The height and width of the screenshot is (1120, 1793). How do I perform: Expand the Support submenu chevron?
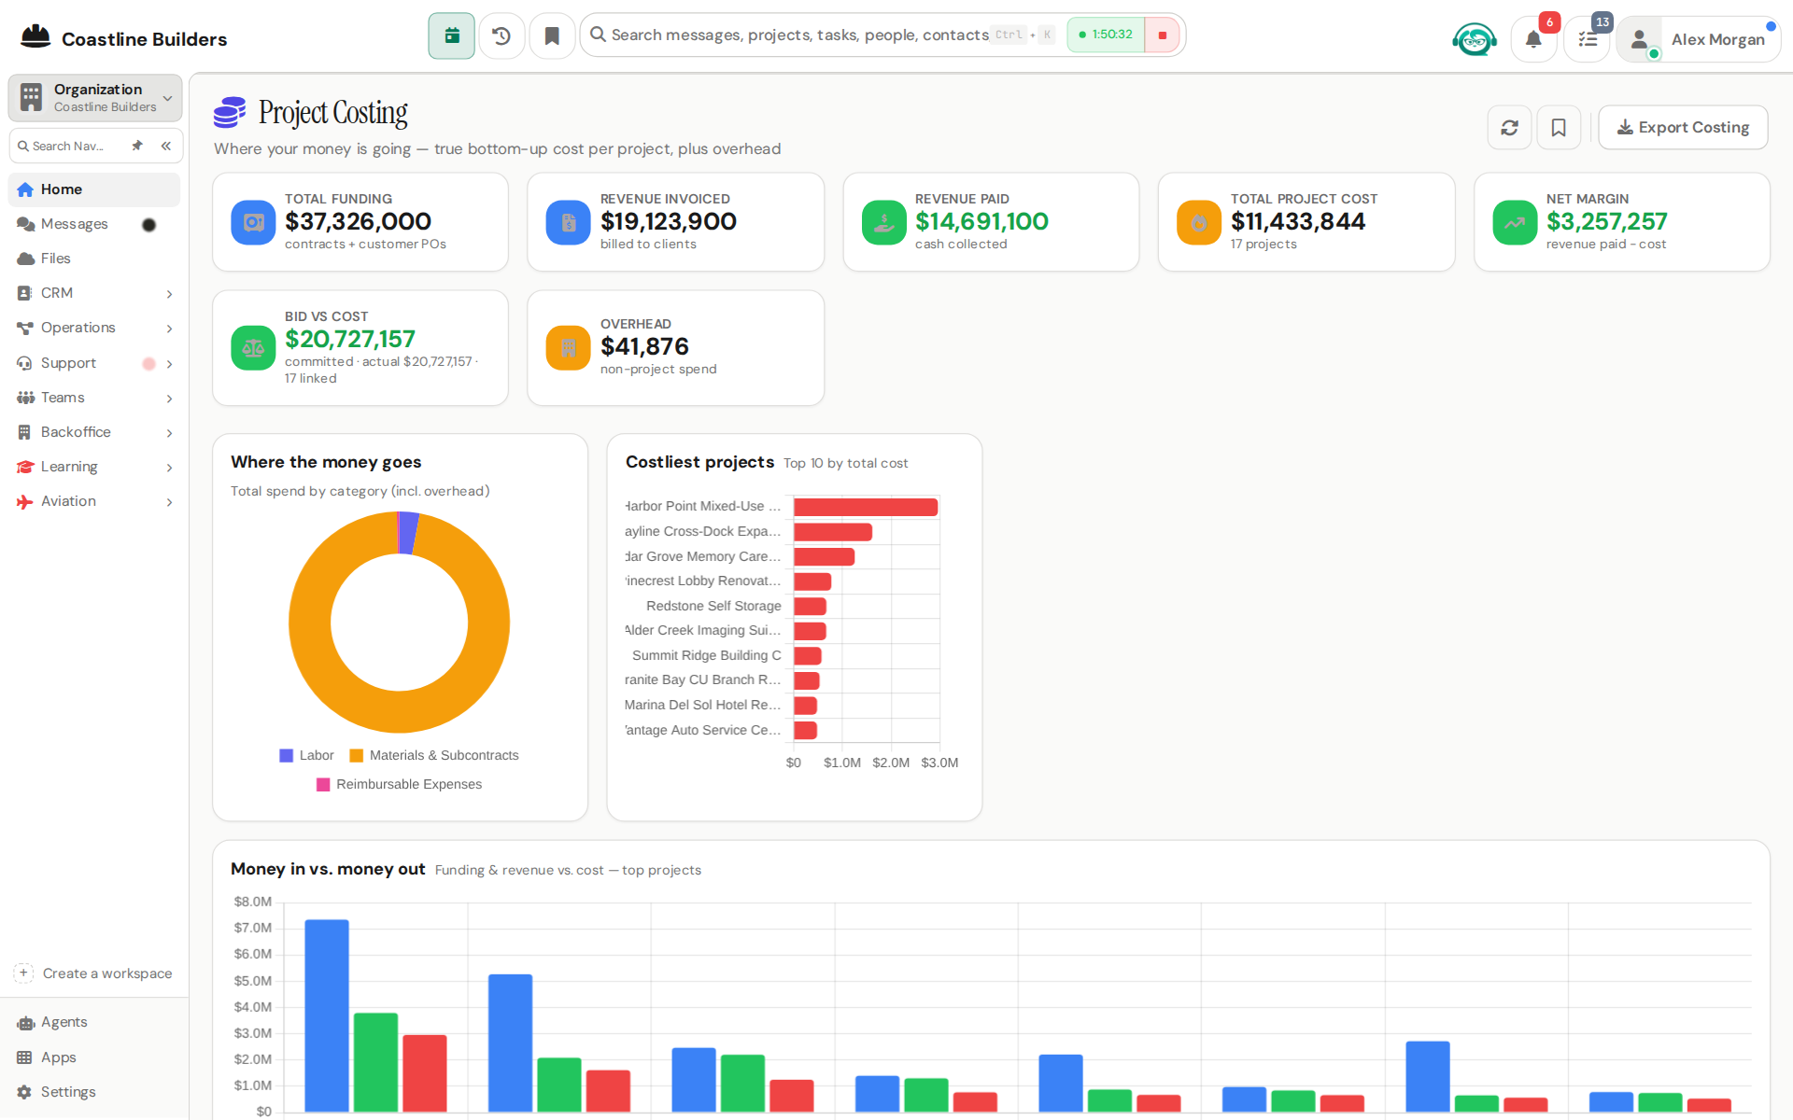169,364
